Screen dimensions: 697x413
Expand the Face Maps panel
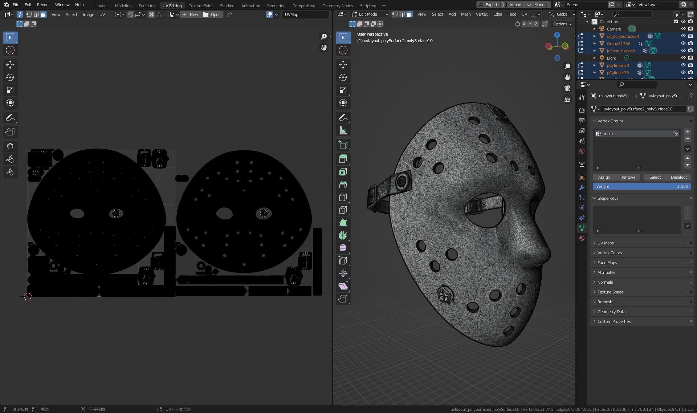click(x=607, y=263)
